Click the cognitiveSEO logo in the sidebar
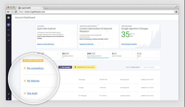Viewport: 185px width, 107px height. pos(8,18)
